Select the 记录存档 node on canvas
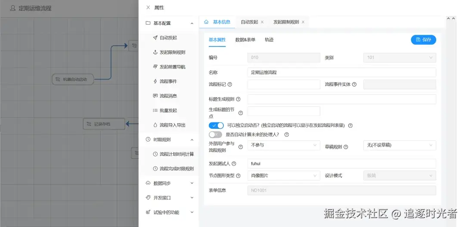 (104, 124)
